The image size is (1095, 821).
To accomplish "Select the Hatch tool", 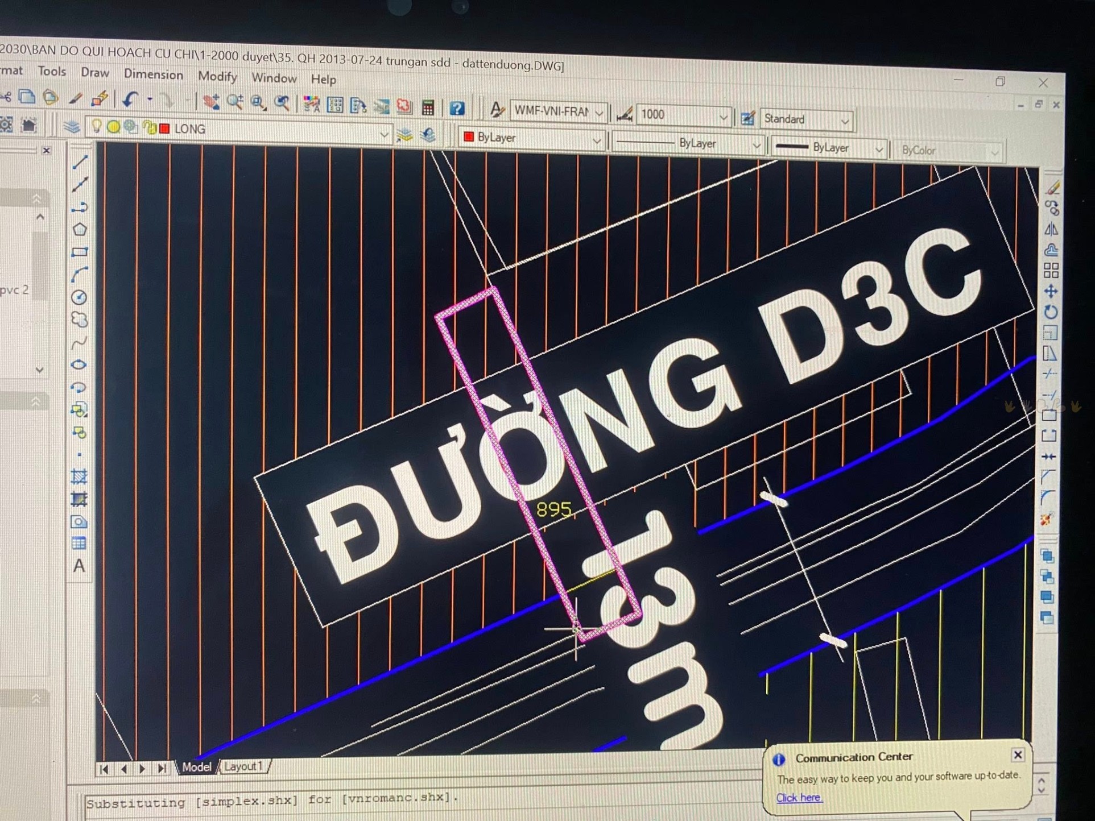I will [79, 476].
